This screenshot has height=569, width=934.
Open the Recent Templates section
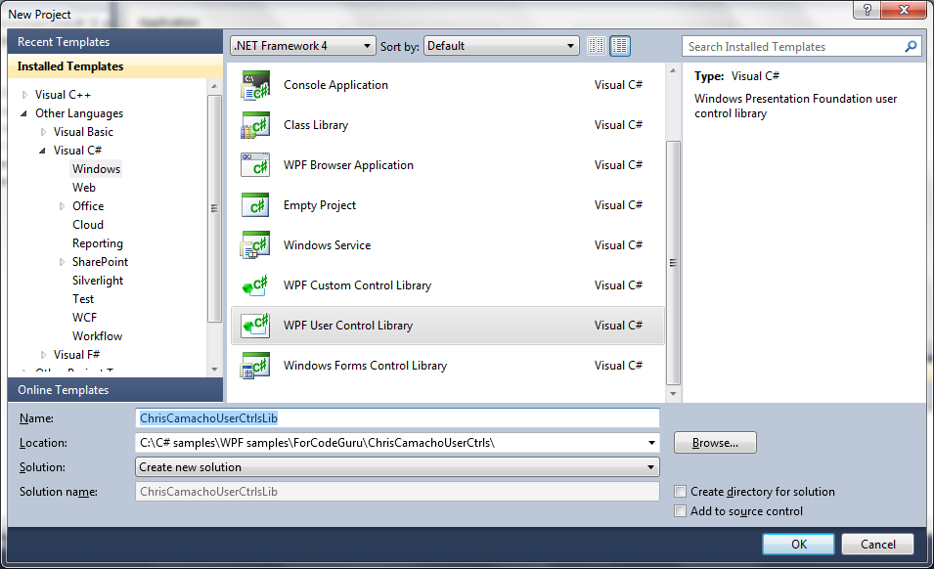[115, 42]
